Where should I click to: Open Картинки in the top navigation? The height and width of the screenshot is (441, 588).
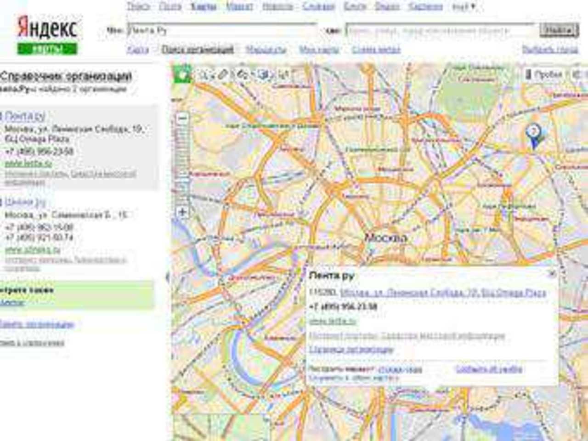[x=425, y=6]
